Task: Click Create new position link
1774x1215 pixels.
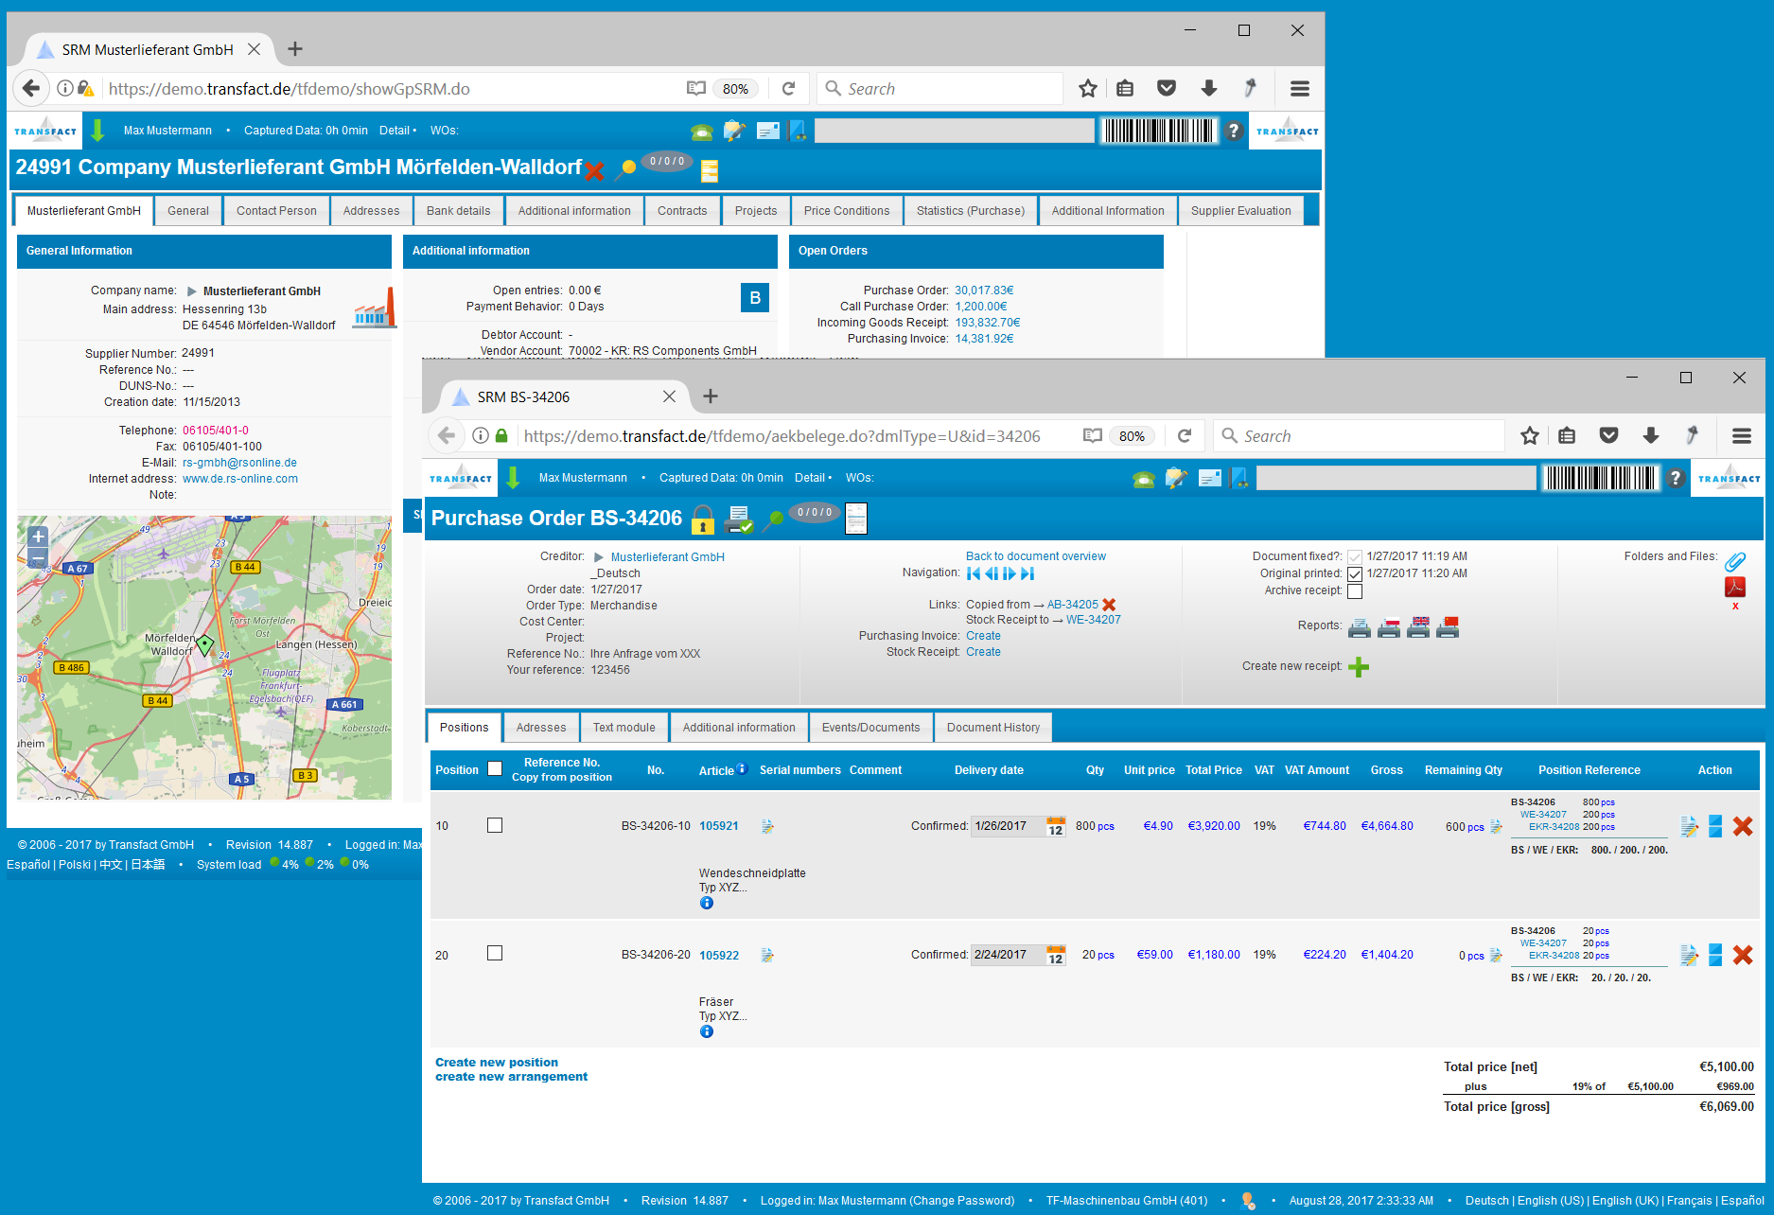Action: 497,1063
